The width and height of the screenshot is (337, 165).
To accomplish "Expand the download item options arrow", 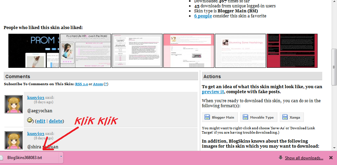I will pos(61,156).
